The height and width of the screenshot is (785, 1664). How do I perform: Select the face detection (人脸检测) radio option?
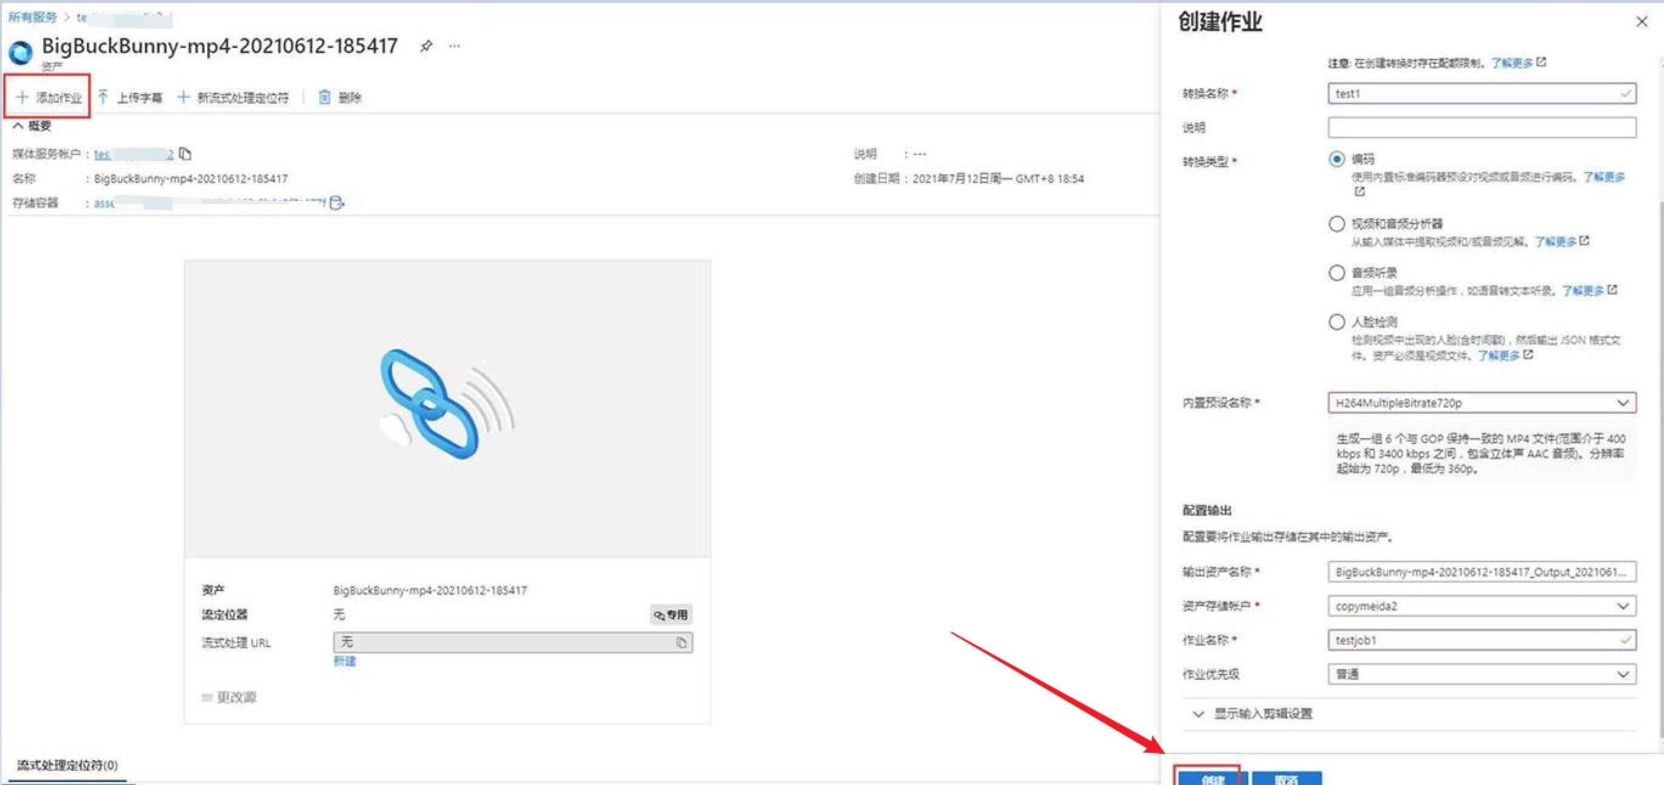[1336, 321]
